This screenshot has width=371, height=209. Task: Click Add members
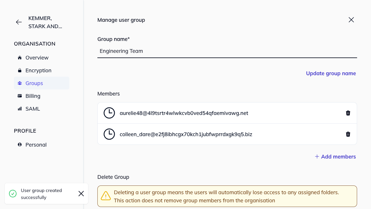(x=335, y=156)
